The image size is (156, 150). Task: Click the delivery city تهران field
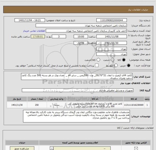112,54
